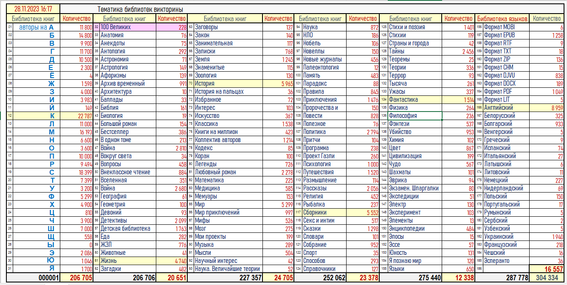The image size is (567, 285).
Task: Select 'Наука. Величайшие теории' cell
Action: coord(228,269)
